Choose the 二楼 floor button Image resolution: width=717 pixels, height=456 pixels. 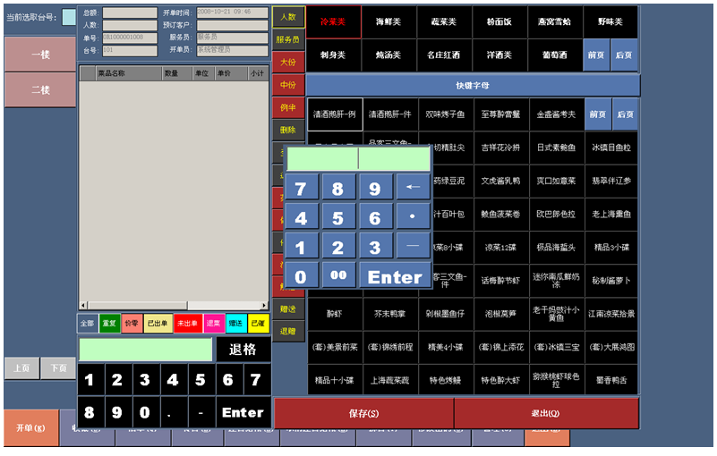point(40,90)
